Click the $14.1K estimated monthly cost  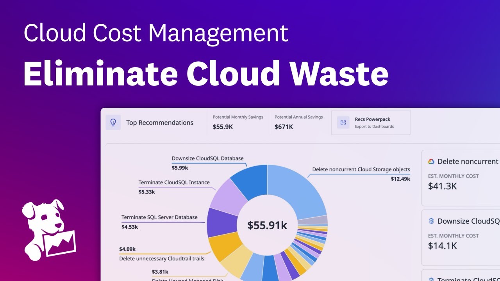click(x=443, y=246)
